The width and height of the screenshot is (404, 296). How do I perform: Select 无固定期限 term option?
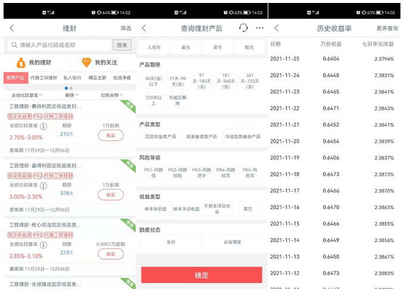point(177,100)
